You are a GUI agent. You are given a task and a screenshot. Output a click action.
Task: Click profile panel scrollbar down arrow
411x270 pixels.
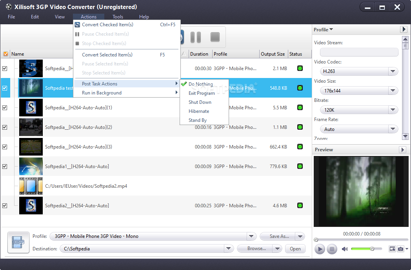click(x=405, y=136)
